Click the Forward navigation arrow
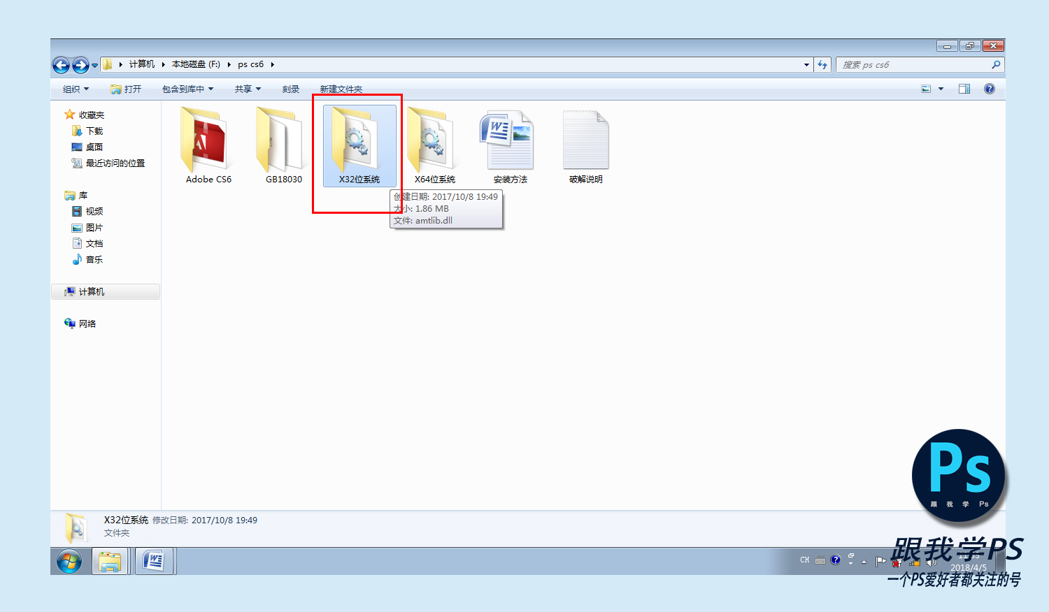1049x612 pixels. 81,65
